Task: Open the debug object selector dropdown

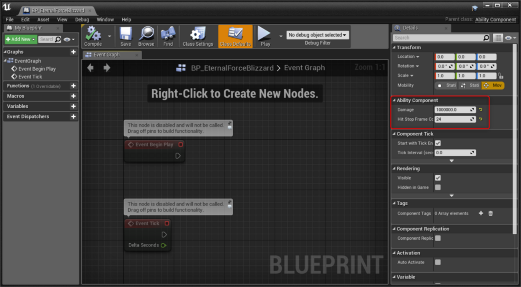Action: pyautogui.click(x=317, y=35)
